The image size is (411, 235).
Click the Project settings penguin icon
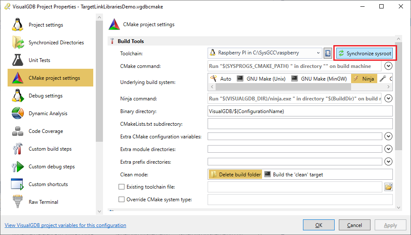pos(18,24)
